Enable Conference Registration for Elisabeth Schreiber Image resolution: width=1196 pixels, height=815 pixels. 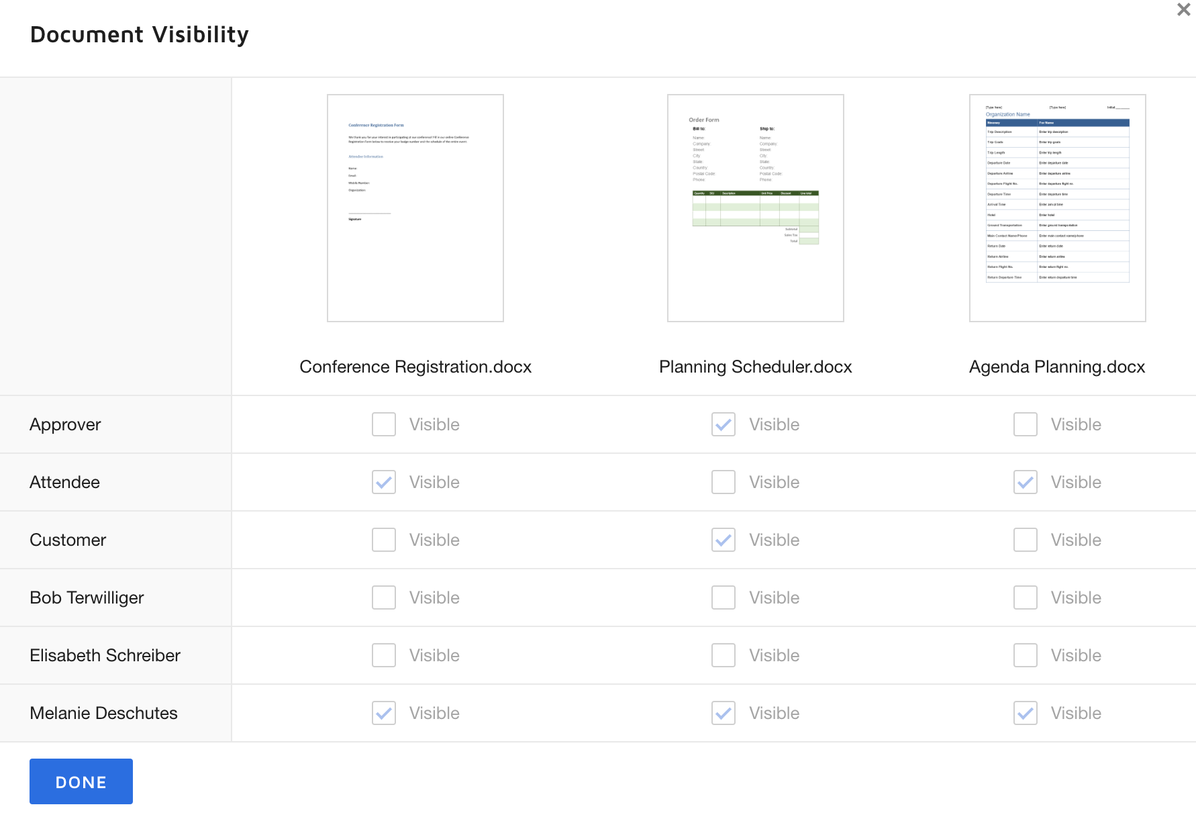[383, 655]
